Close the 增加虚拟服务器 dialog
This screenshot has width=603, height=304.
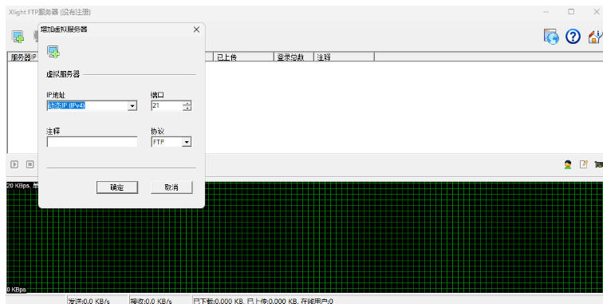point(196,30)
